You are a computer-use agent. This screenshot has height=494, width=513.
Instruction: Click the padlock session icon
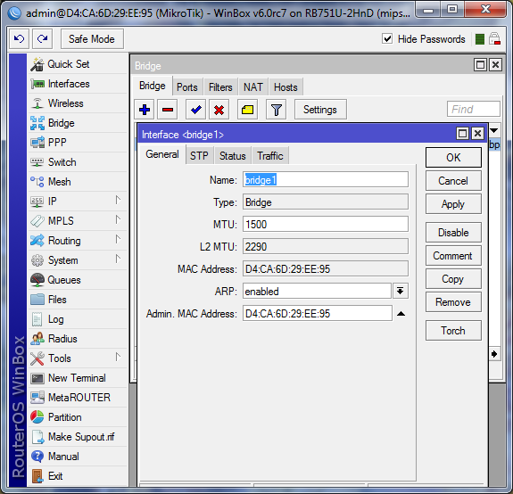pos(494,39)
